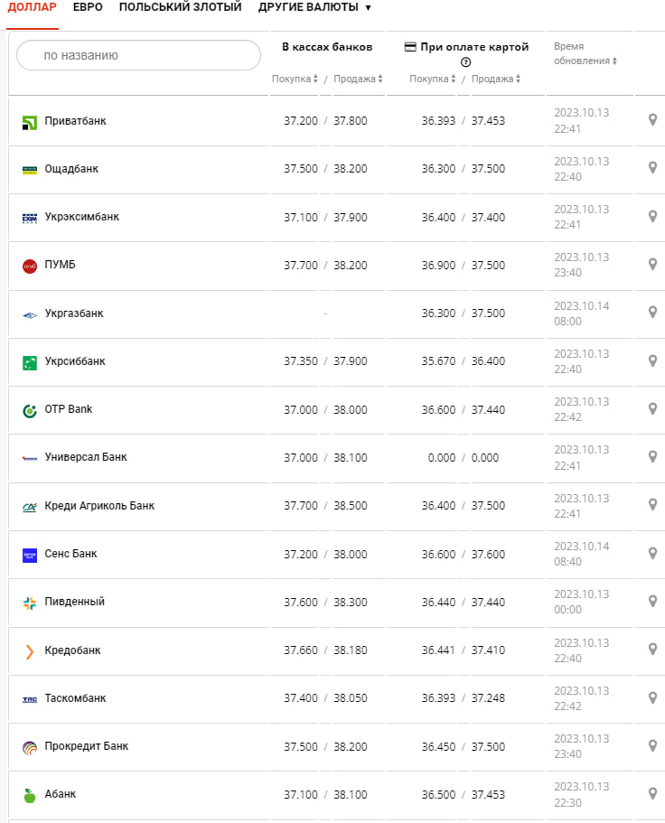Image resolution: width=665 pixels, height=823 pixels.
Task: Switch to the ЕВРО tab
Action: (88, 7)
